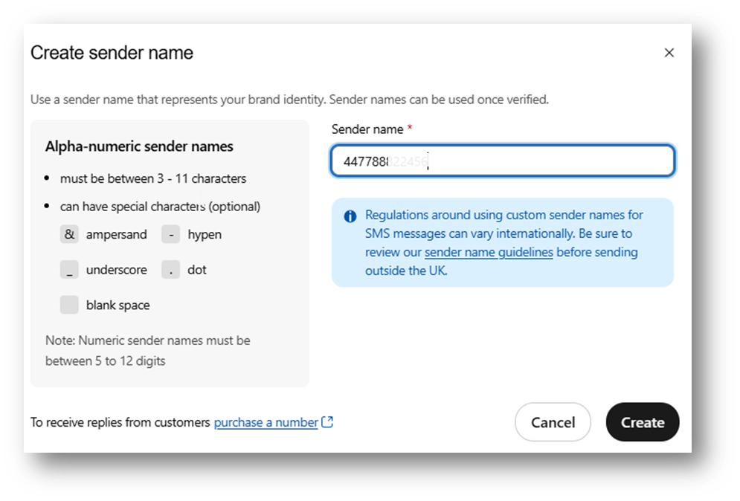Click the 'Note: Numeric sender names' note text

(148, 351)
